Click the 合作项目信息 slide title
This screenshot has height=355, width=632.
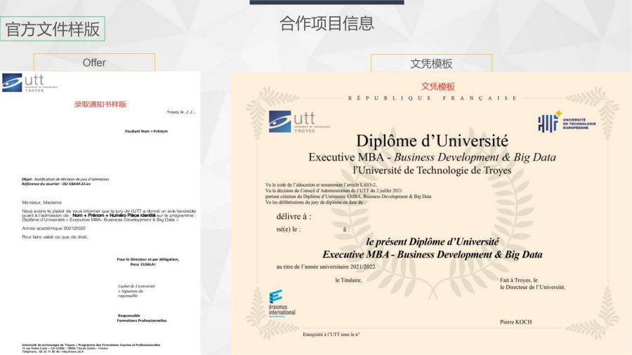(x=327, y=23)
